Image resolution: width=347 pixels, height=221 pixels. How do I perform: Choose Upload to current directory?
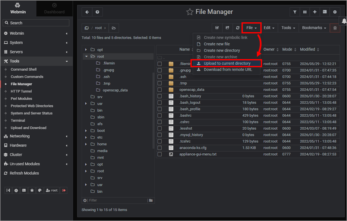[x=226, y=63]
